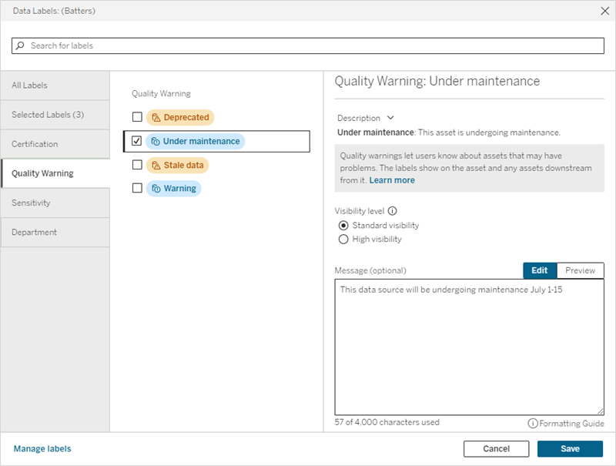The width and height of the screenshot is (616, 466).
Task: Check the Deprecated label
Action: coord(136,116)
